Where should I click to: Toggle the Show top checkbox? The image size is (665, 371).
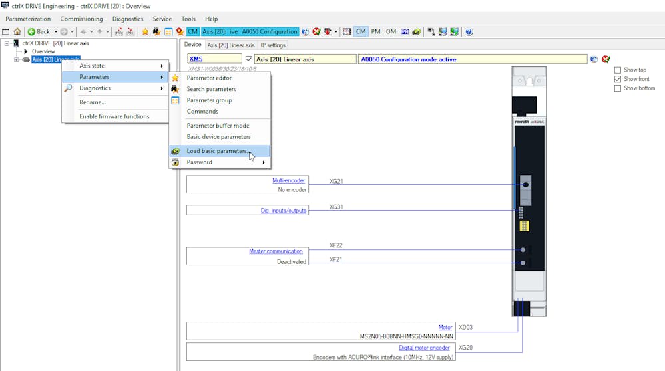click(618, 70)
